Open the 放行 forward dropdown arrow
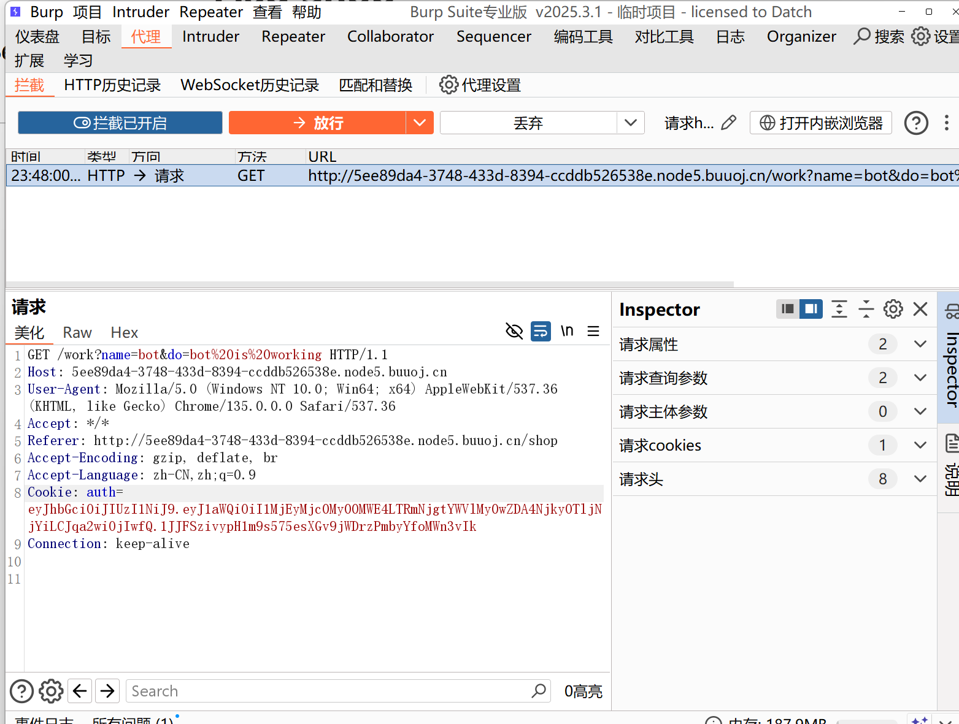Image resolution: width=959 pixels, height=724 pixels. point(420,123)
